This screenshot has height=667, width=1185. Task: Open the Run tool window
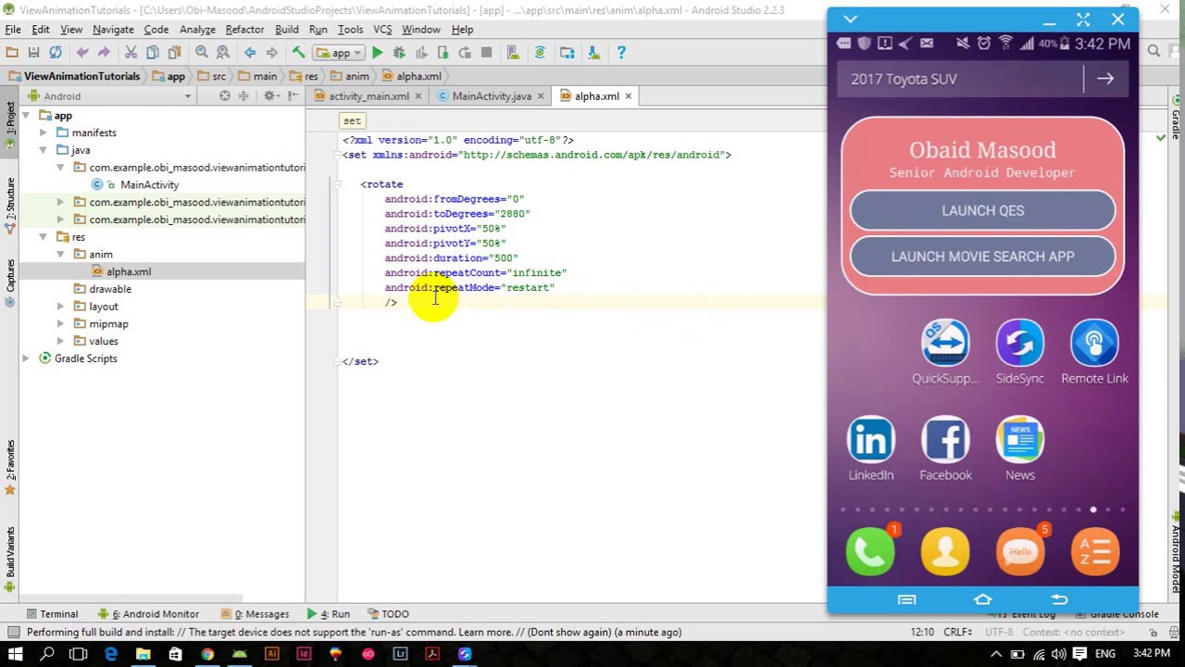coord(329,614)
